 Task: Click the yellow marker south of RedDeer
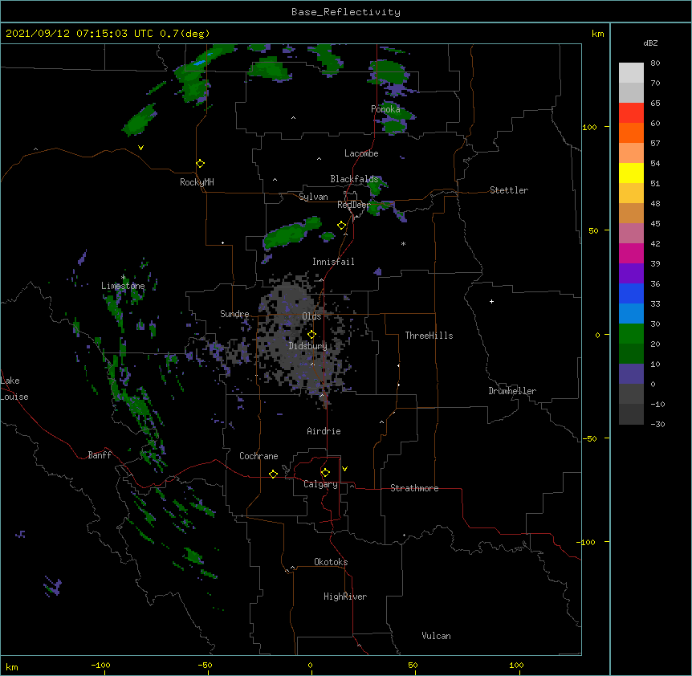[342, 226]
